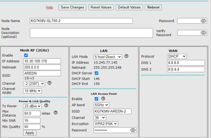Click the Save Changes button
Image resolution: width=211 pixels, height=138 pixels.
click(x=72, y=7)
